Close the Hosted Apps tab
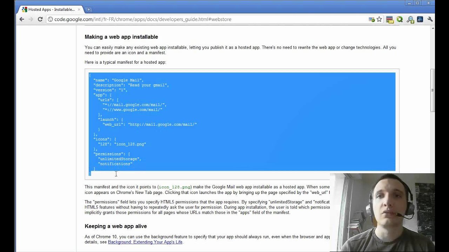 [x=79, y=9]
